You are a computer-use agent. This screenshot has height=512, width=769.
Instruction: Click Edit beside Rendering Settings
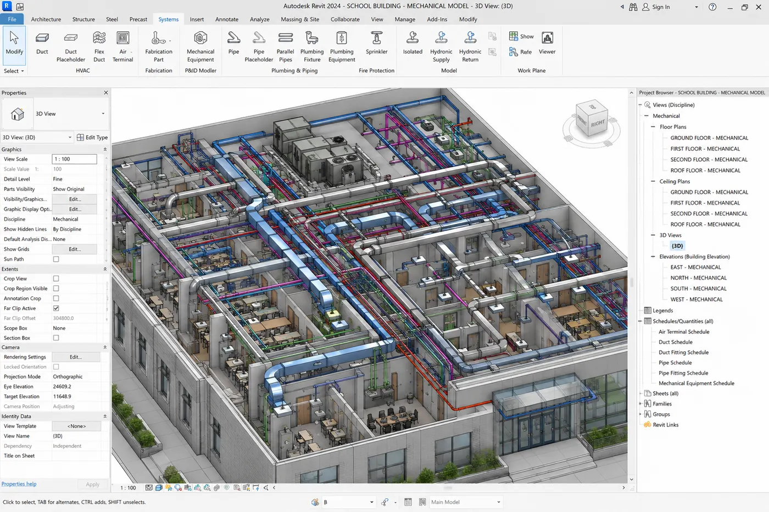point(76,357)
